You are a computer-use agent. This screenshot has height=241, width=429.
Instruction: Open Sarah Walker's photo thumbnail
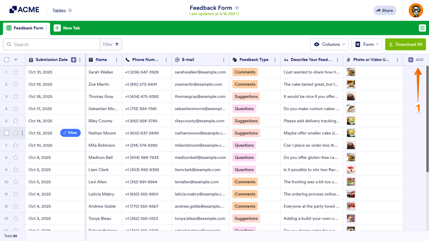point(351,72)
